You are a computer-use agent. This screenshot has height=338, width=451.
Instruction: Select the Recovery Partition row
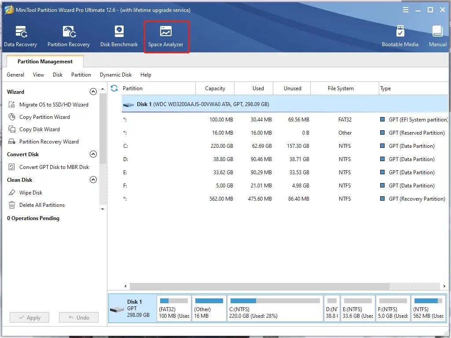[x=285, y=199]
